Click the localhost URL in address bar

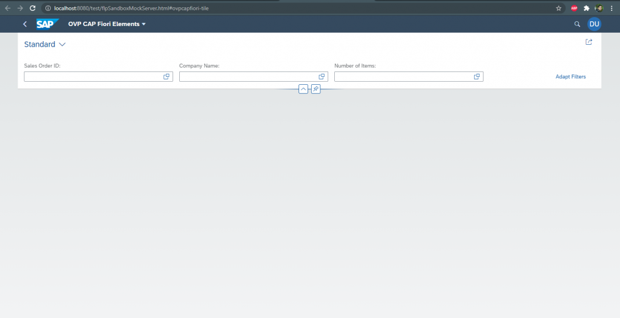coord(131,8)
